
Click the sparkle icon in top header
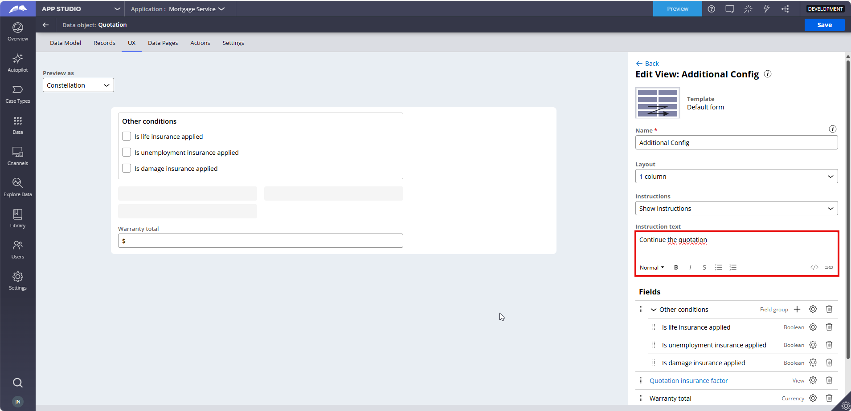(x=748, y=9)
